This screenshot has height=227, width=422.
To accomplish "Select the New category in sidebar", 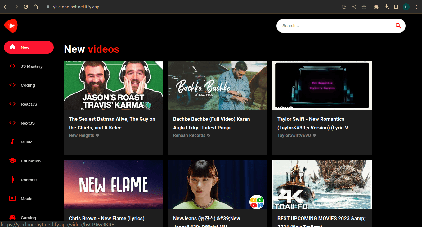I will [29, 48].
